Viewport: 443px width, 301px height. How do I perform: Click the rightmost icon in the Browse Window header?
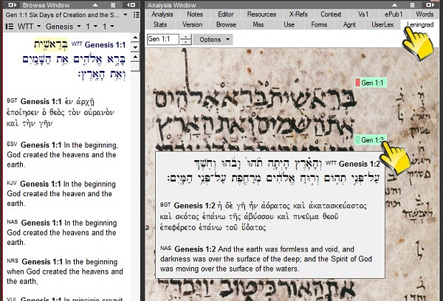[x=131, y=5]
